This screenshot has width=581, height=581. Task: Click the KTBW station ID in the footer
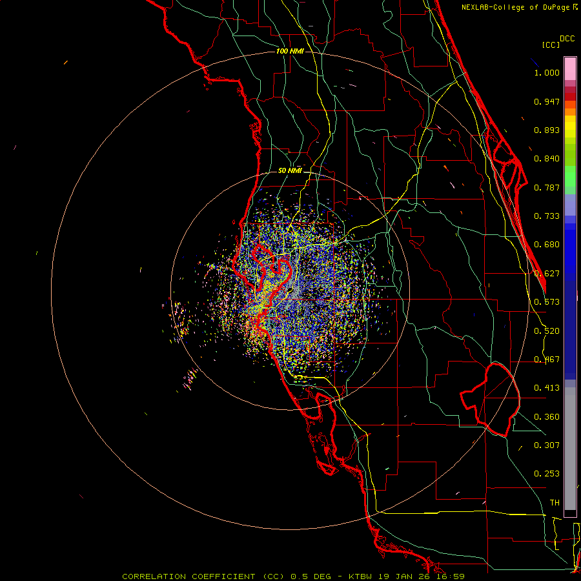pyautogui.click(x=361, y=576)
